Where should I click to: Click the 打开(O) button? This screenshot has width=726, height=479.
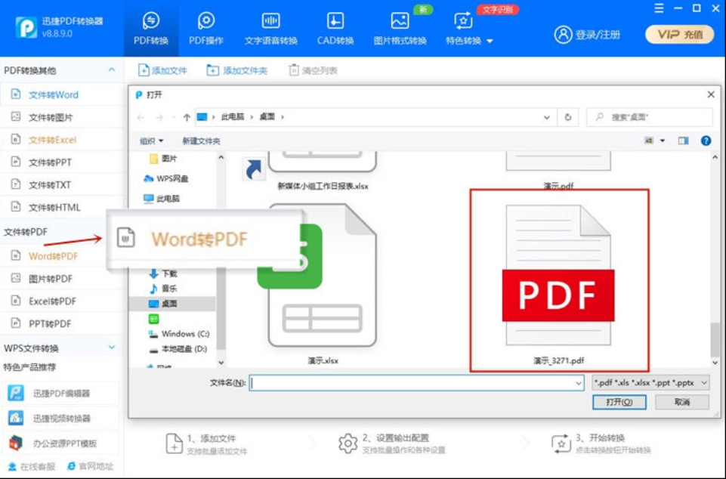coord(619,402)
